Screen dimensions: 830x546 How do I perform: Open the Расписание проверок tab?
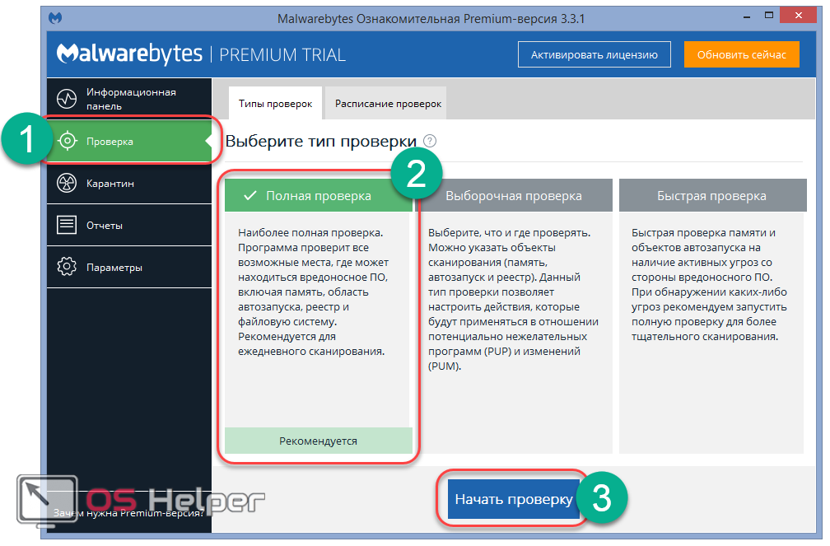[x=387, y=104]
